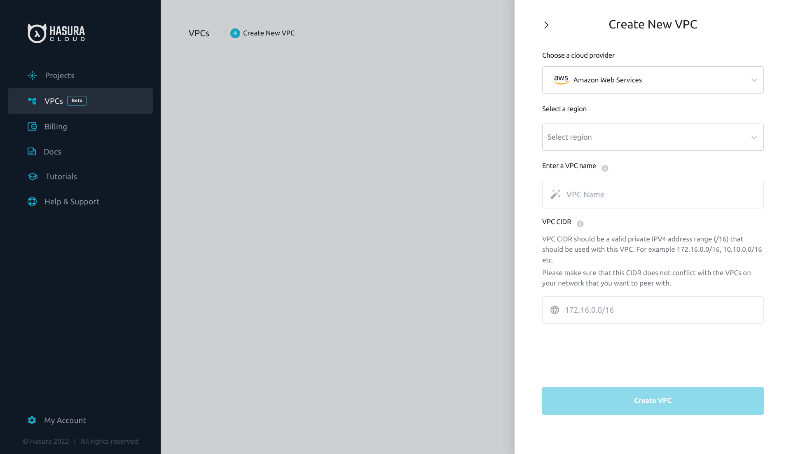Click the plus icon next to Create New VPC
Viewport: 791px width, 454px height.
[x=235, y=33]
